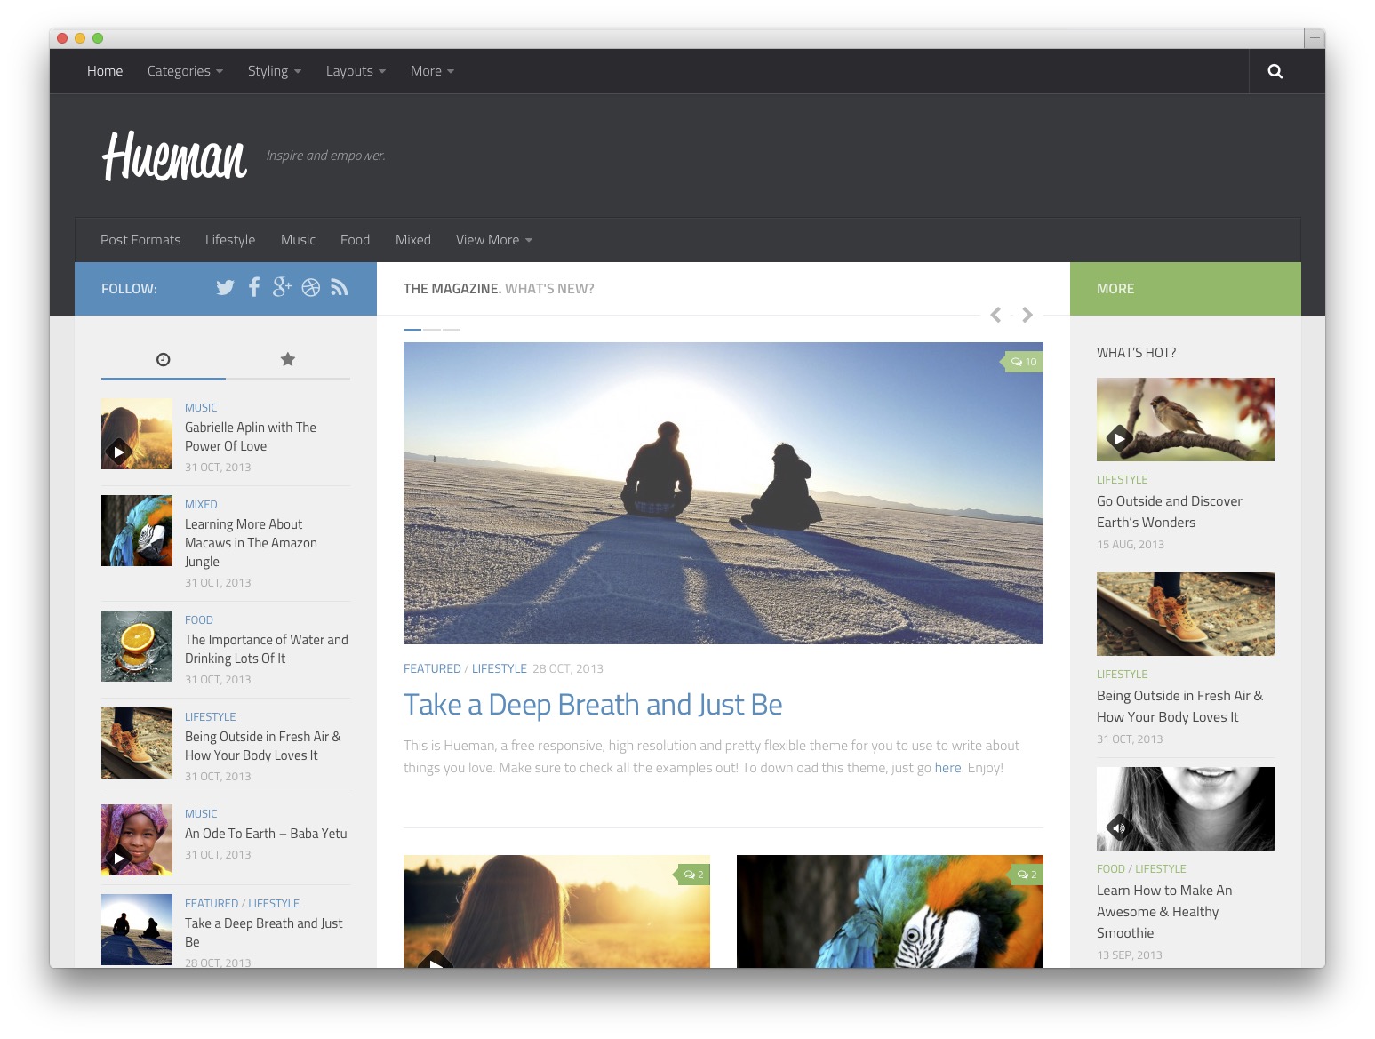Screen dimensions: 1375x1039
Task: Visit the Google+ page
Action: pyautogui.click(x=282, y=287)
